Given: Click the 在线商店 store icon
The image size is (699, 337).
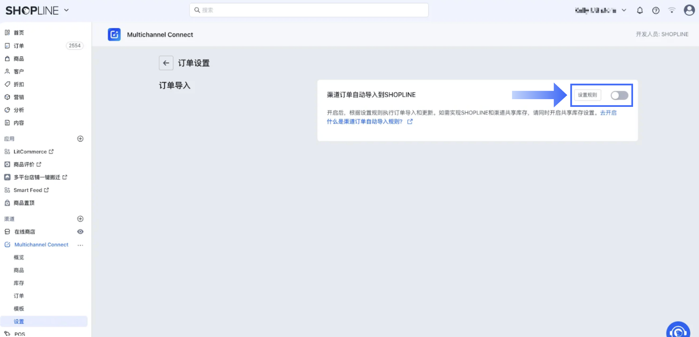Looking at the screenshot, I should [7, 231].
